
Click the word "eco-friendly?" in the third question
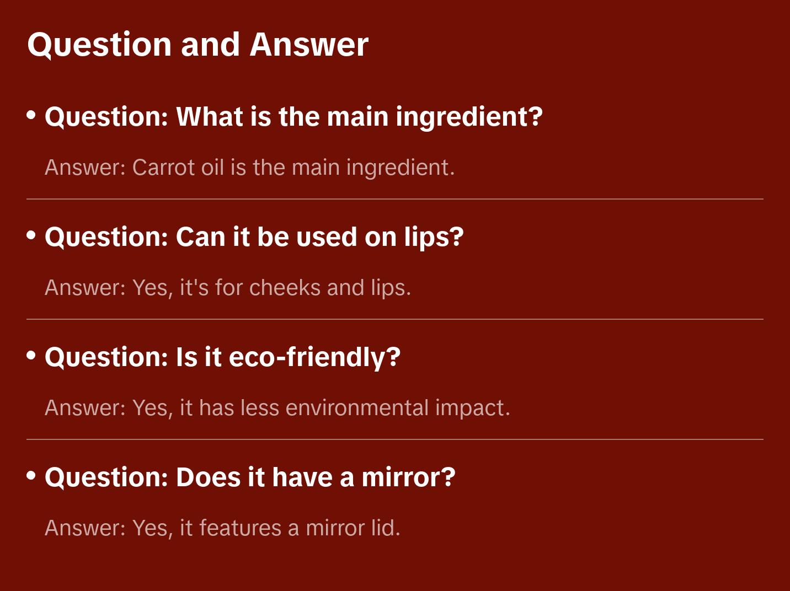point(314,357)
